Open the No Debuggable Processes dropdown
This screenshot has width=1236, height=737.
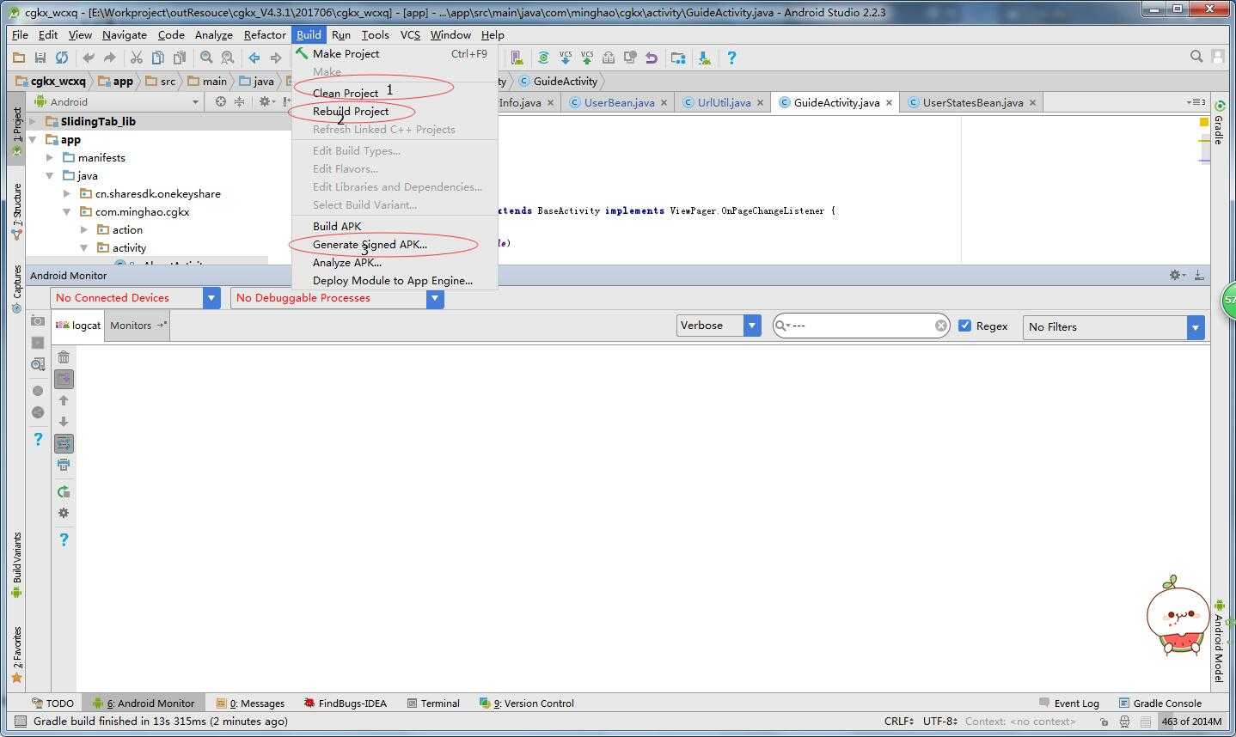[337, 298]
